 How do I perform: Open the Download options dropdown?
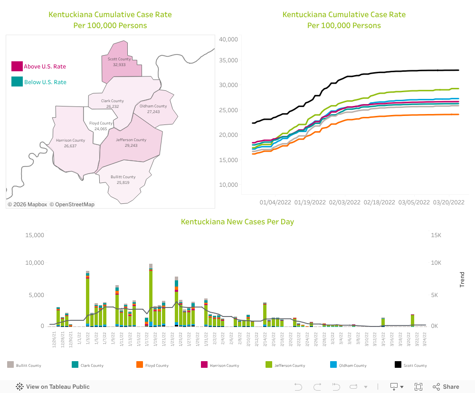pos(397,386)
